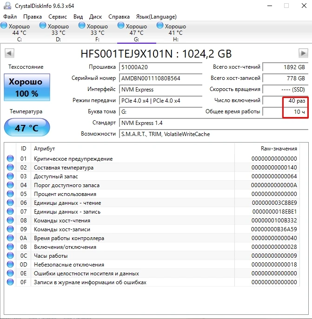This screenshot has height=319, width=312.
Task: Click status orb for attribute 01
Action: click(x=10, y=158)
